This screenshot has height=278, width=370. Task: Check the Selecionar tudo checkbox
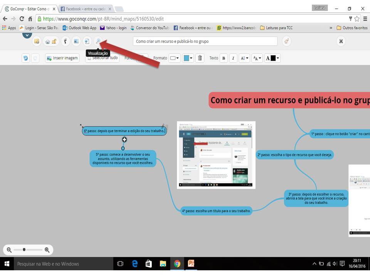point(89,58)
